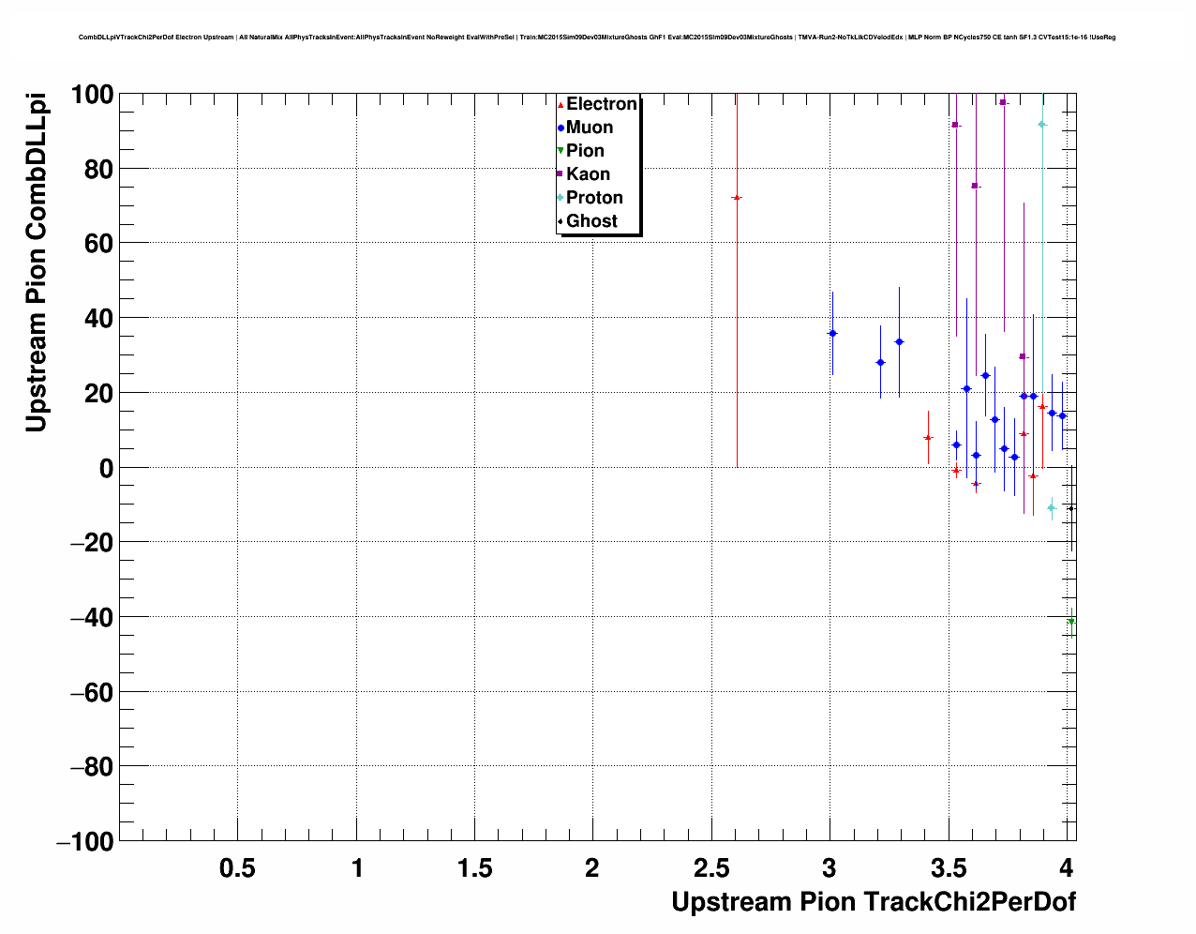Viewport: 1196px width, 934px height.
Task: Pick the green pion point near minus 40
Action: (1071, 621)
